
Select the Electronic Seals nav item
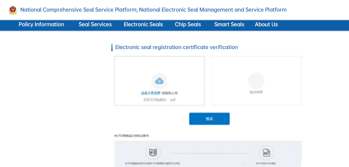click(x=143, y=24)
